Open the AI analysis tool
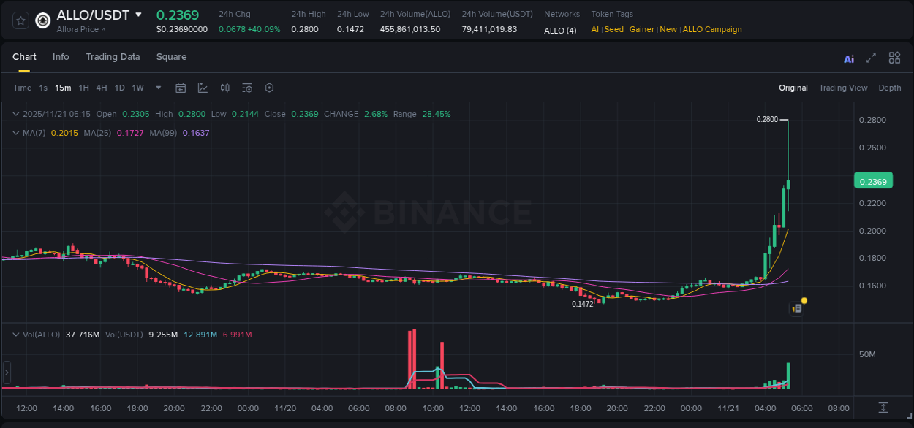 [848, 58]
